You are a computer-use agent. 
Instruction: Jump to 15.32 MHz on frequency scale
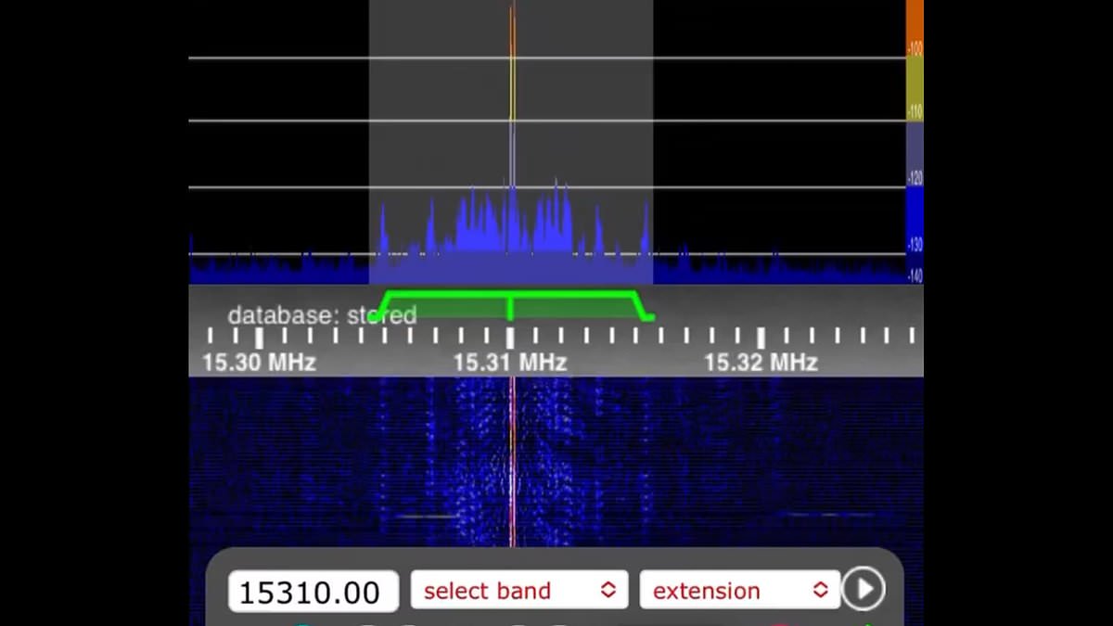[x=761, y=362]
